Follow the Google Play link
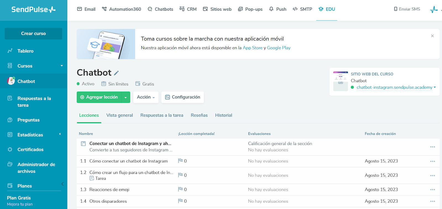The image size is (442, 209). point(279,48)
